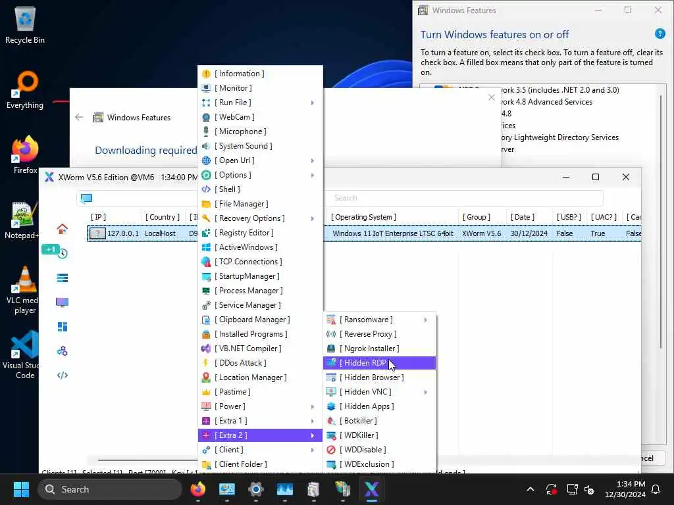
Task: Click the Windows Features vertical scrollbar
Action: (661, 222)
